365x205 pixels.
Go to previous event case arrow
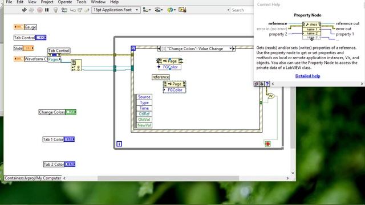pos(159,48)
